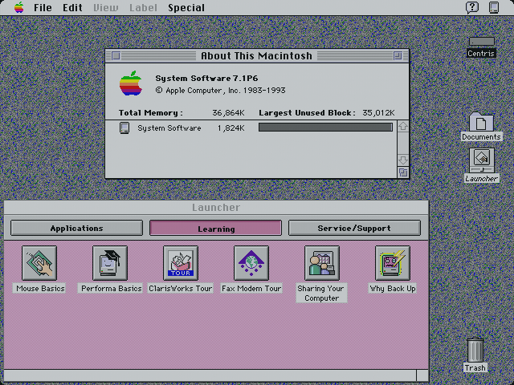Select the Learning category button
Image resolution: width=514 pixels, height=385 pixels.
[x=216, y=228]
